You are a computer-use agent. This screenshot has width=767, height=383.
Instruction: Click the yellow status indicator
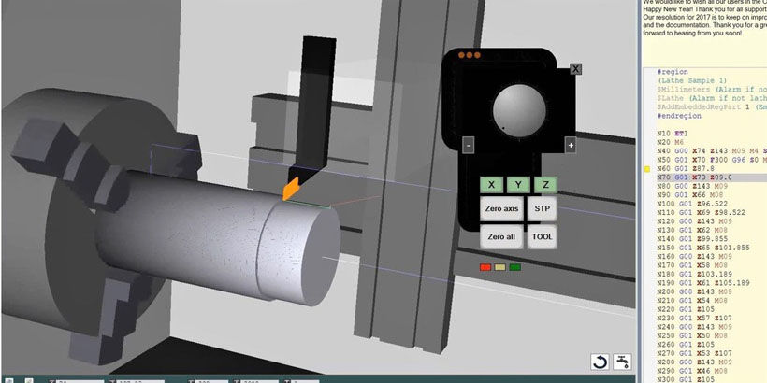coord(500,267)
